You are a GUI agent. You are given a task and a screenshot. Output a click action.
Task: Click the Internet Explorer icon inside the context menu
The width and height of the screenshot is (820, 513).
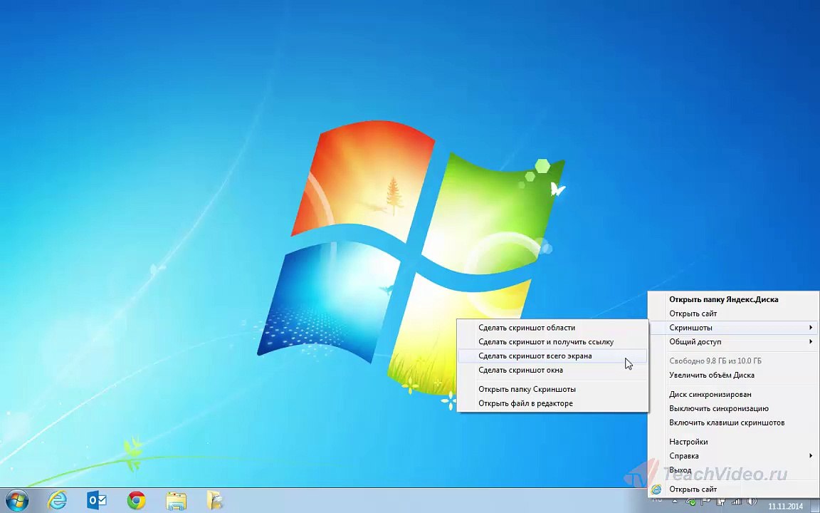tap(656, 489)
